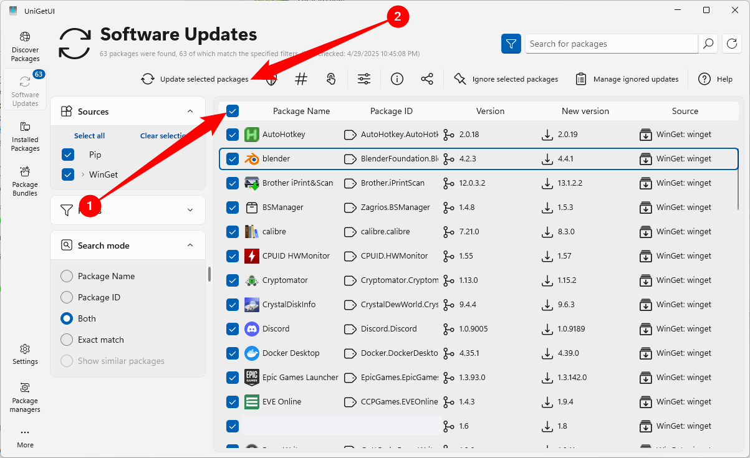750x458 pixels.
Task: Click calibre new version 8.3.0
Action: pos(566,231)
